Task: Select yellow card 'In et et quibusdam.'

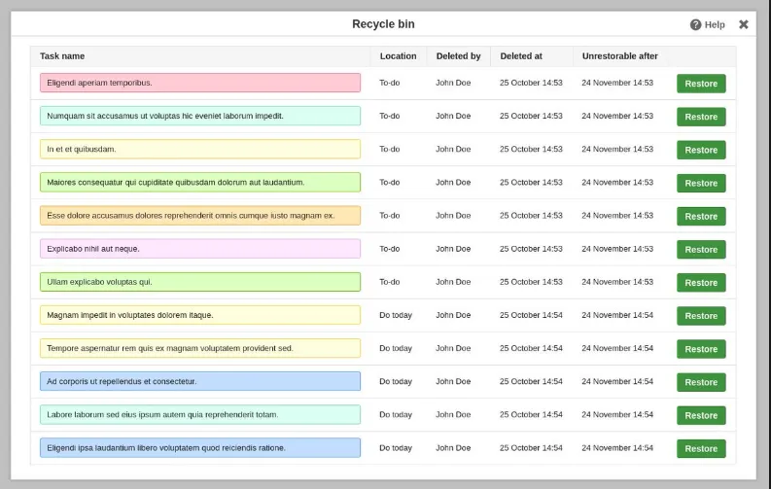Action: coord(200,149)
